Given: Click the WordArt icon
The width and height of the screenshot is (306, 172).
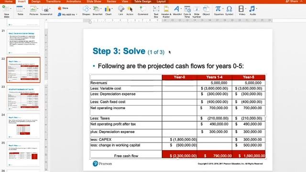Looking at the screenshot, I should [176, 9].
